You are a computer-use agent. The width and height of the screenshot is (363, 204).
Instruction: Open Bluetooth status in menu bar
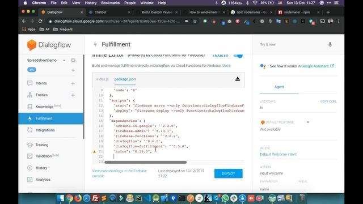[x=247, y=3]
